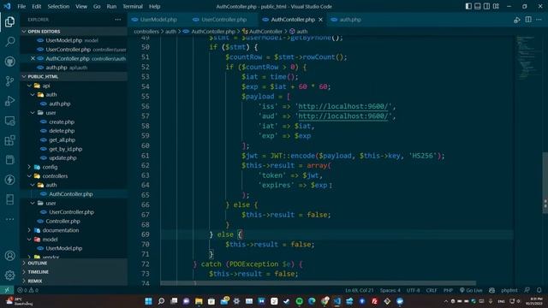The height and width of the screenshot is (308, 548).
Task: Change the UTF-8 encoding setting
Action: pyautogui.click(x=413, y=290)
